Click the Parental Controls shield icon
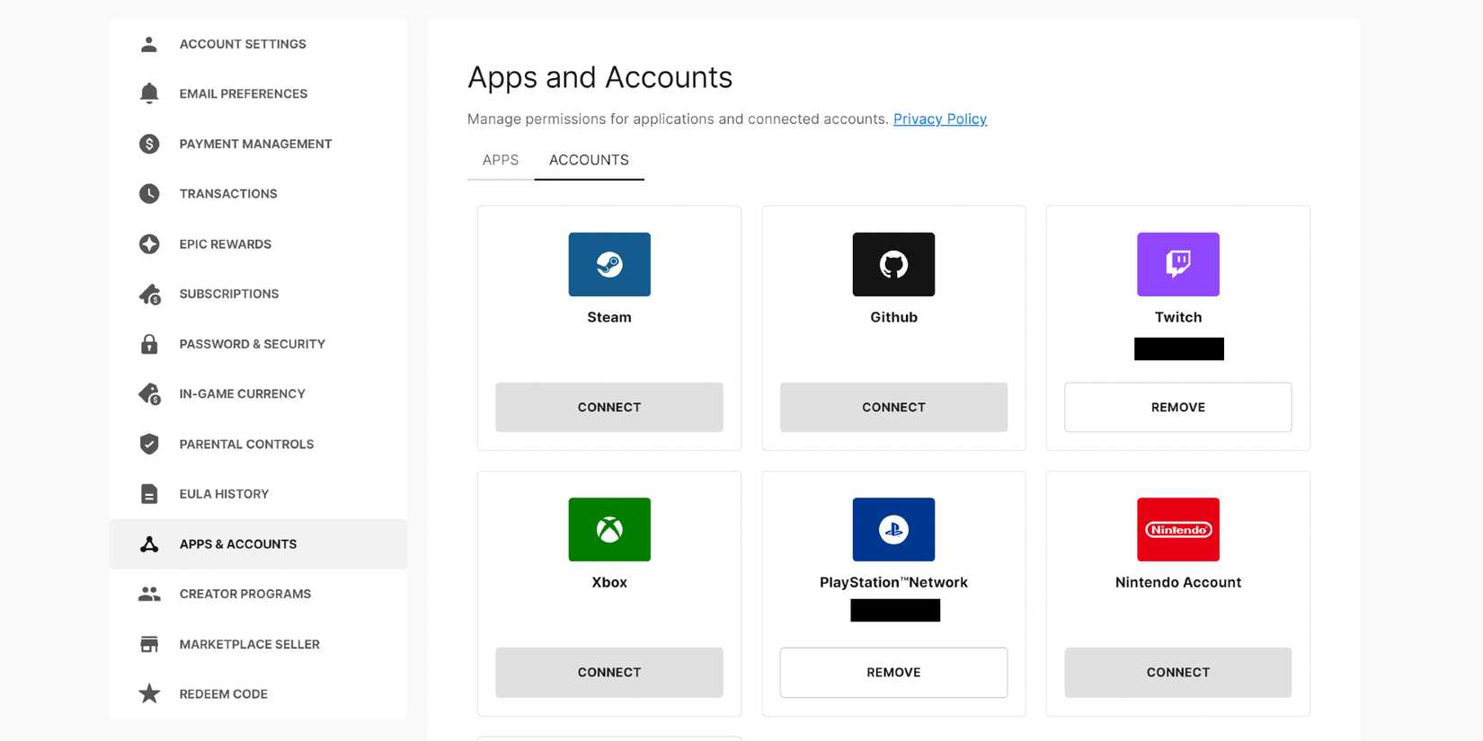The height and width of the screenshot is (741, 1483). point(149,444)
